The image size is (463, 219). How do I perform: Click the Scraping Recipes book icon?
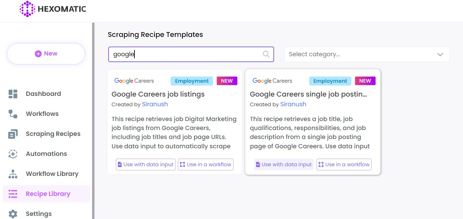pos(13,133)
